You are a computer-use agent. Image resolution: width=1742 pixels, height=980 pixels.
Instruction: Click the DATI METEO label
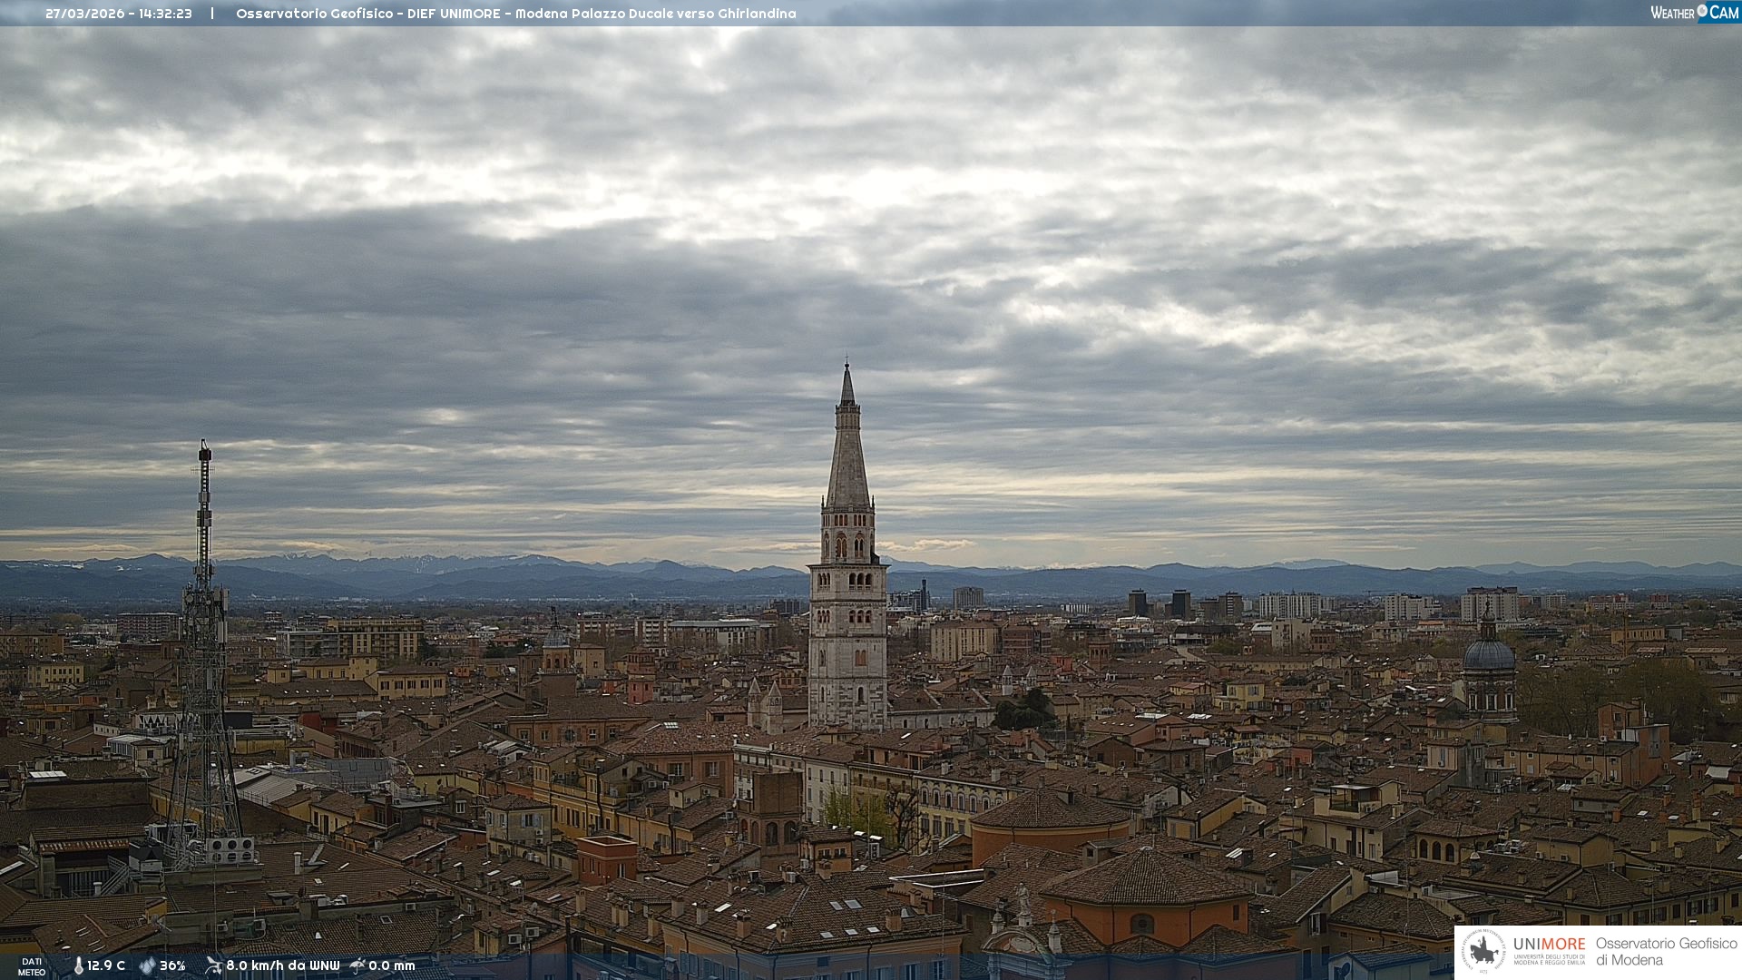(32, 966)
